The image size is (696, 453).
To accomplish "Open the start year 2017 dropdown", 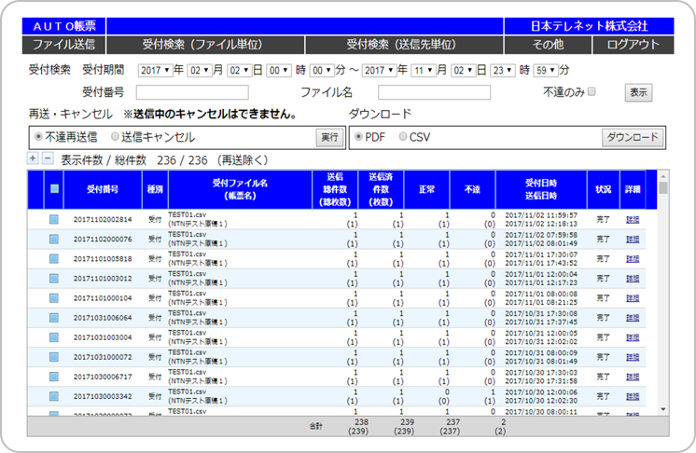I will [154, 70].
